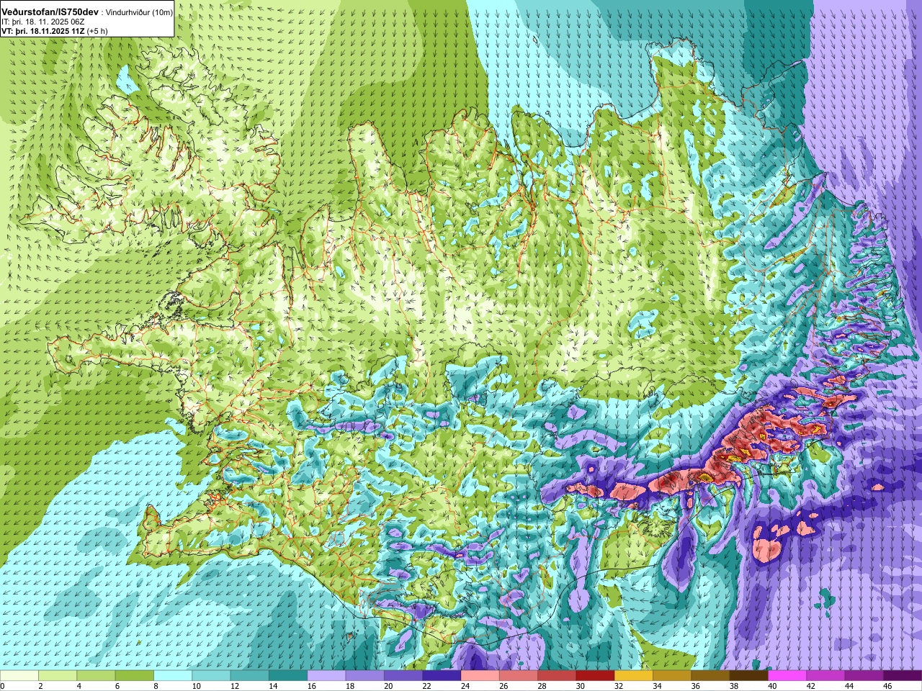Pick the dark teal 14–16 legend swatch
The image size is (922, 691).
tap(288, 676)
